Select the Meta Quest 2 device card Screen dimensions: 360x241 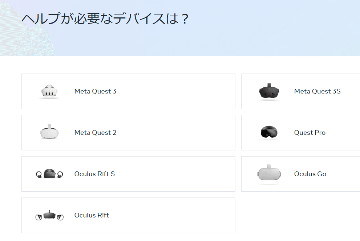click(128, 133)
